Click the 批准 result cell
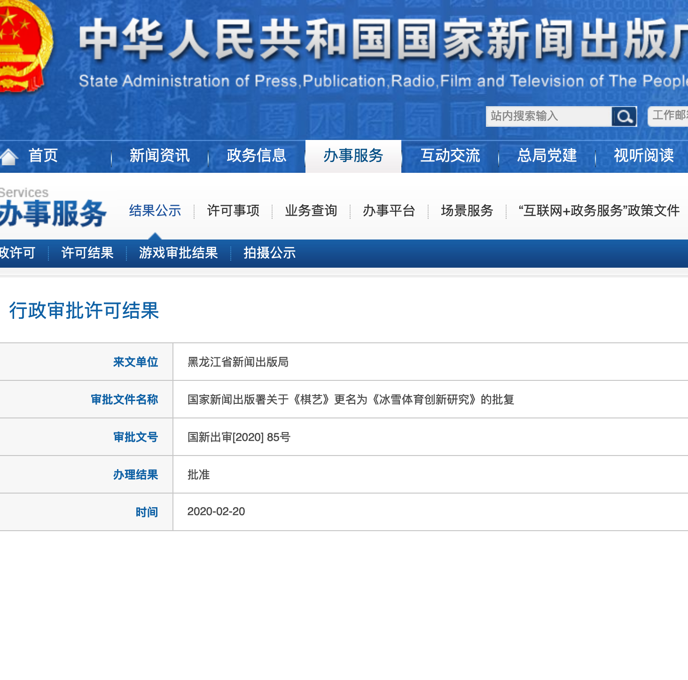 coord(199,475)
